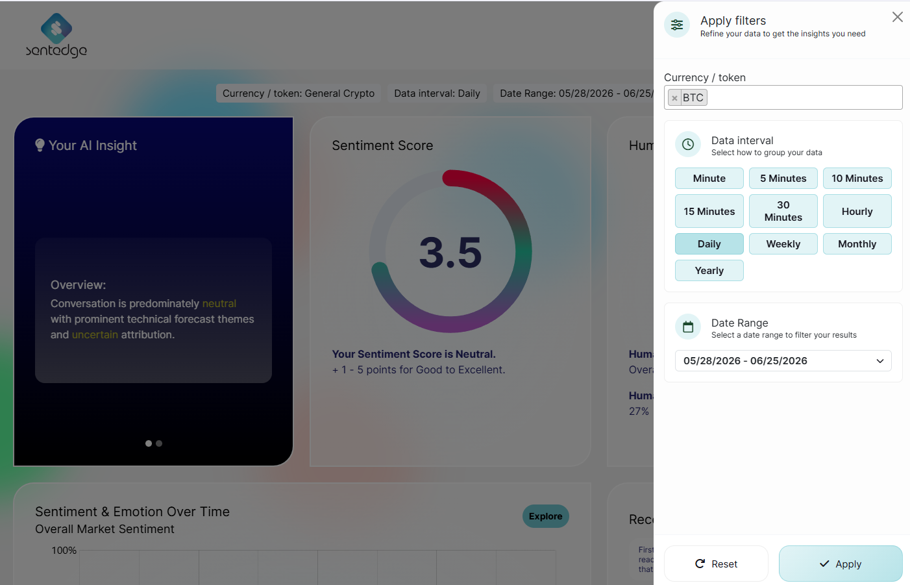
Task: Click the Date Range section title
Action: point(740,323)
